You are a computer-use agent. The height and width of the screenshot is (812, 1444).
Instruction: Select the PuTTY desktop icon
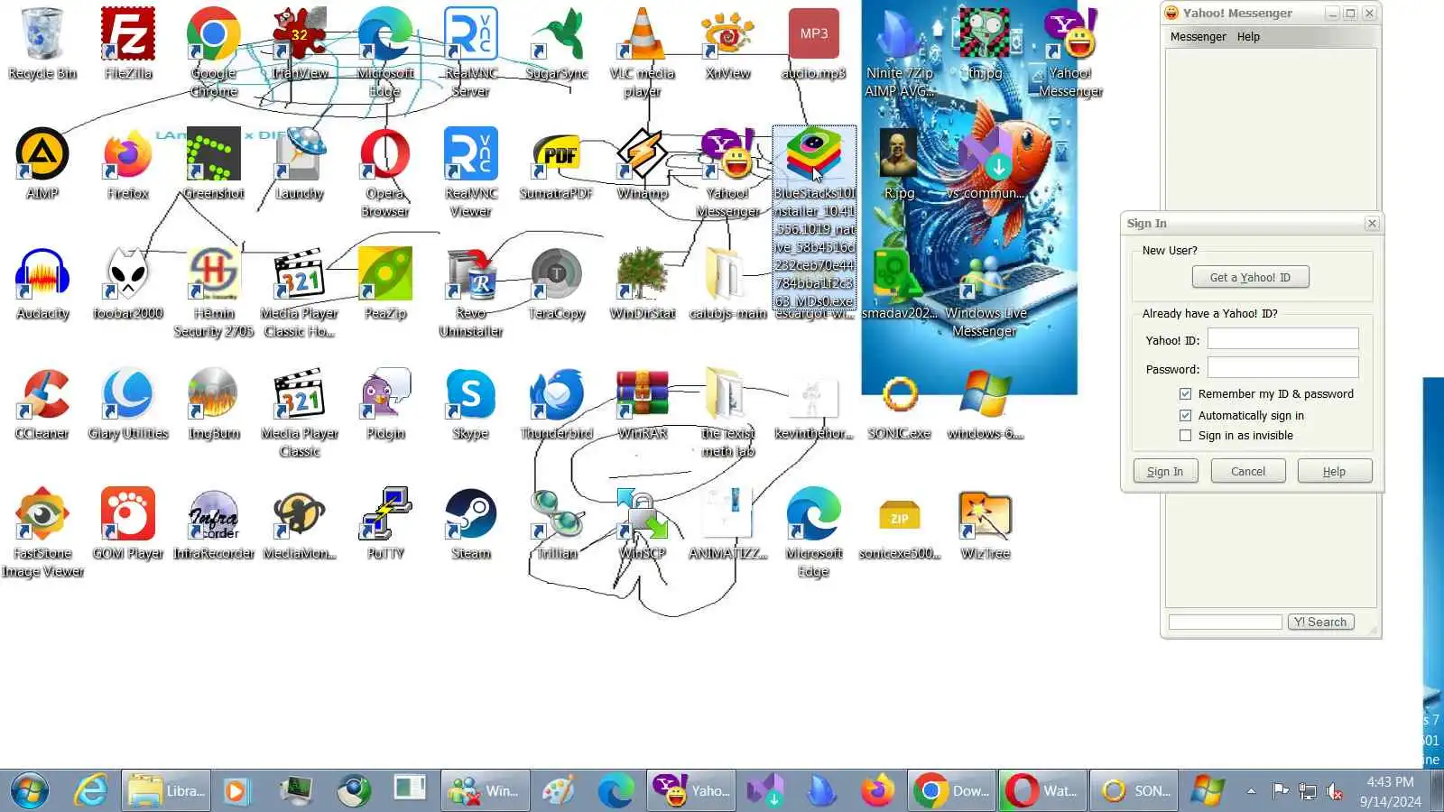[385, 523]
